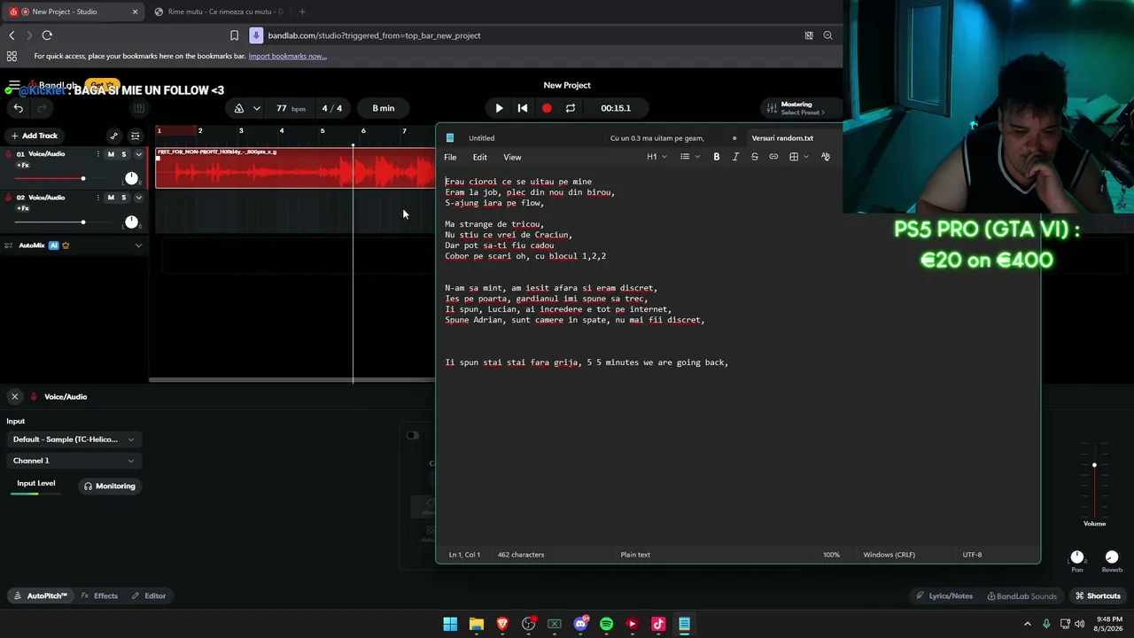Screen dimensions: 1134x638
Task: Open Spotify from the taskbar
Action: pyautogui.click(x=606, y=624)
